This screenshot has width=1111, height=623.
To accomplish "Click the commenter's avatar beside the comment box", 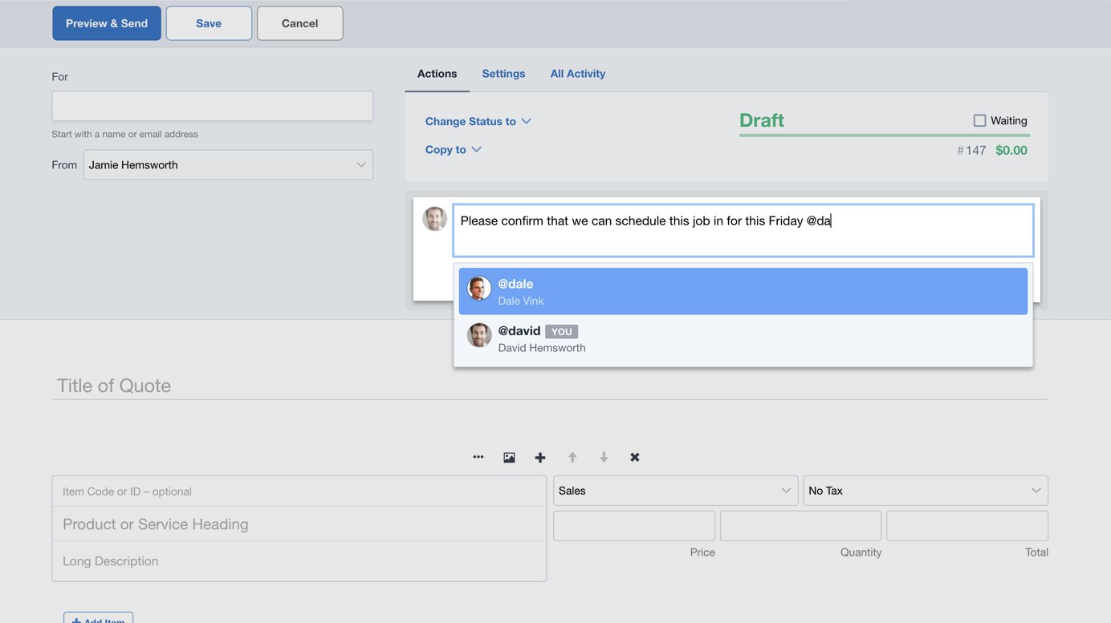I will pyautogui.click(x=434, y=218).
